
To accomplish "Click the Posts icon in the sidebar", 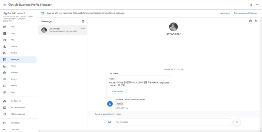I will (5, 33).
